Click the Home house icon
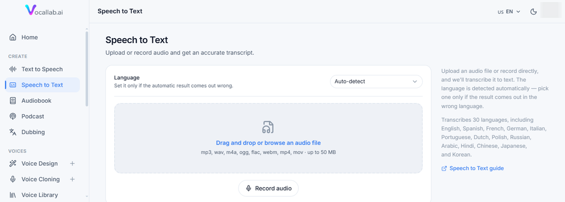The width and height of the screenshot is (565, 202). [13, 38]
